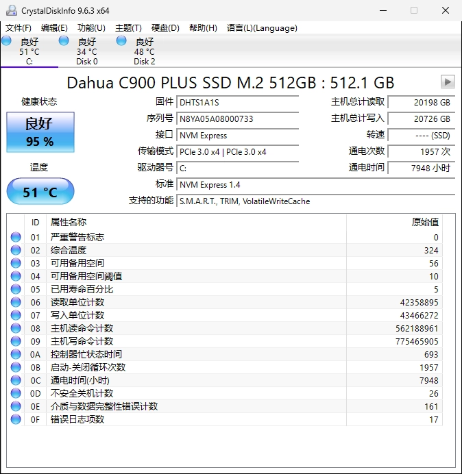Click status orb for attribute 01 严重警告标志
The image size is (462, 474).
point(16,237)
